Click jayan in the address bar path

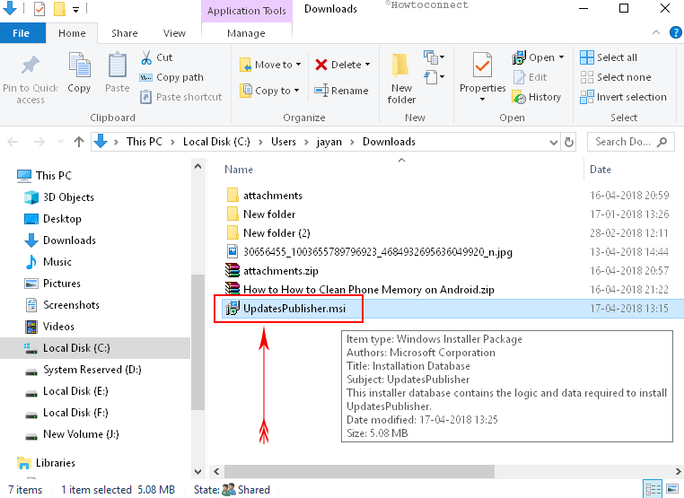[329, 142]
